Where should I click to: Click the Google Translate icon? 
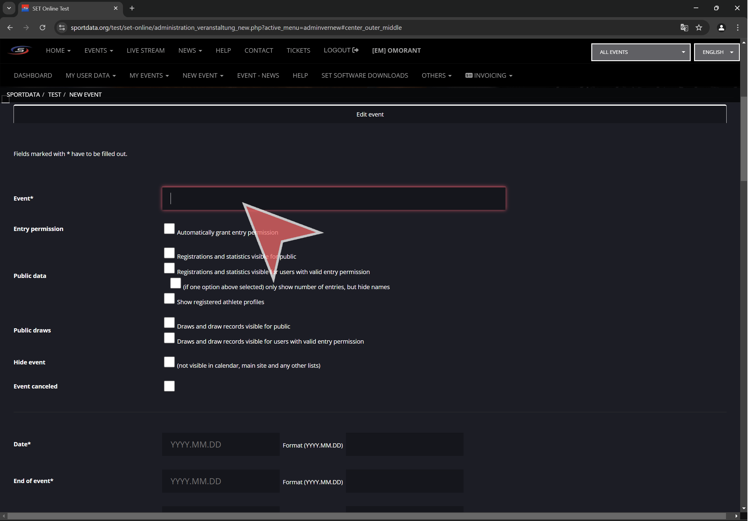pyautogui.click(x=684, y=28)
